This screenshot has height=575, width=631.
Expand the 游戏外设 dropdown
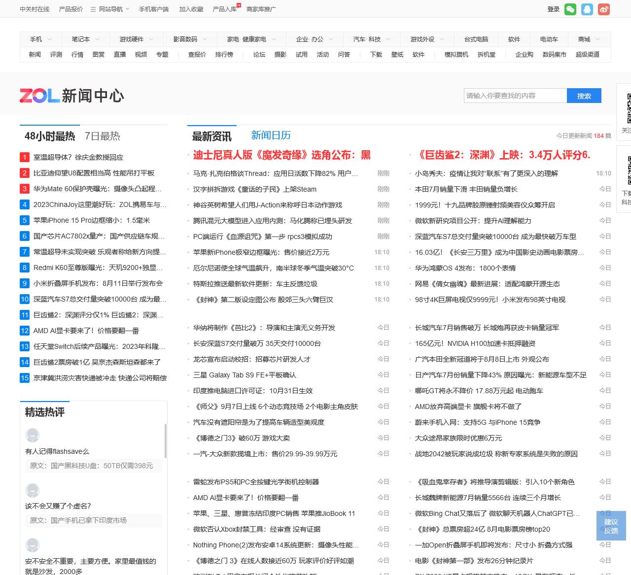click(427, 39)
